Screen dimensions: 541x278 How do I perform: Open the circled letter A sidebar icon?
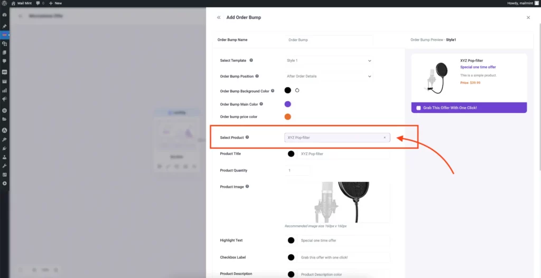4,131
